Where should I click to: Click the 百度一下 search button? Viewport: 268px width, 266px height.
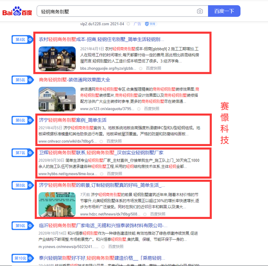click(224, 11)
